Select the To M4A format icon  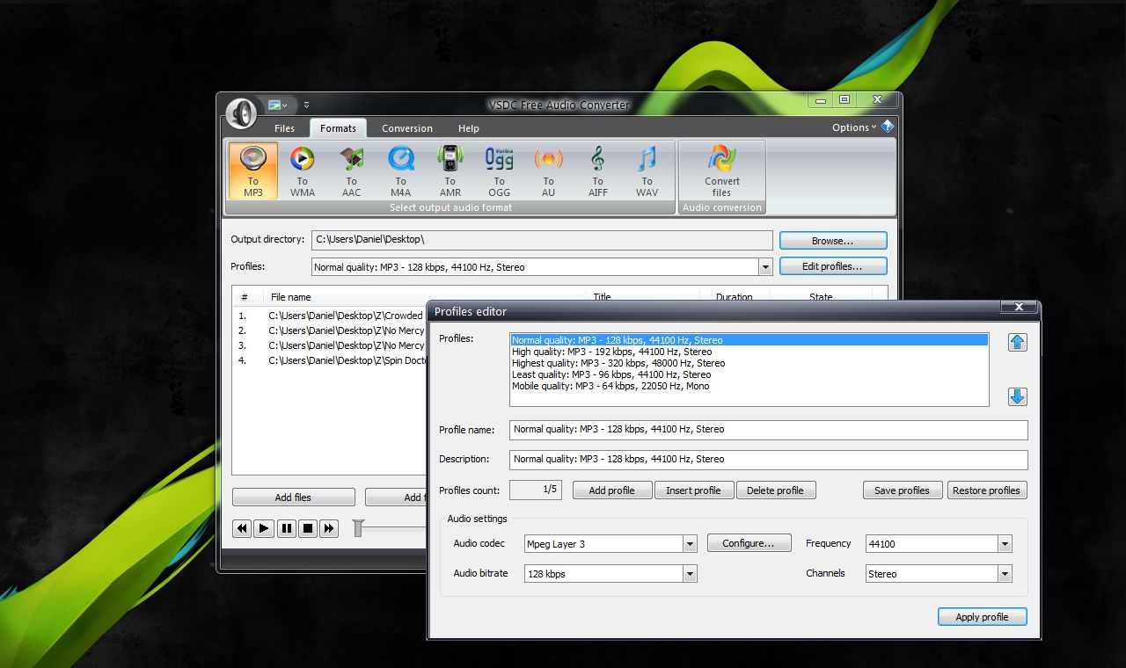[x=400, y=171]
